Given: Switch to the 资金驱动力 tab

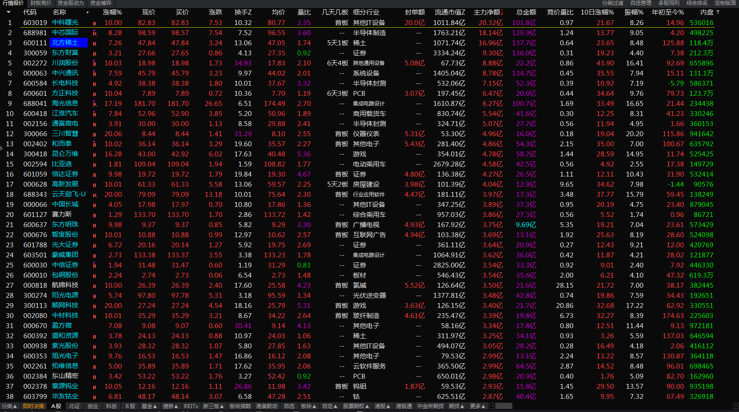Looking at the screenshot, I should coord(70,3).
